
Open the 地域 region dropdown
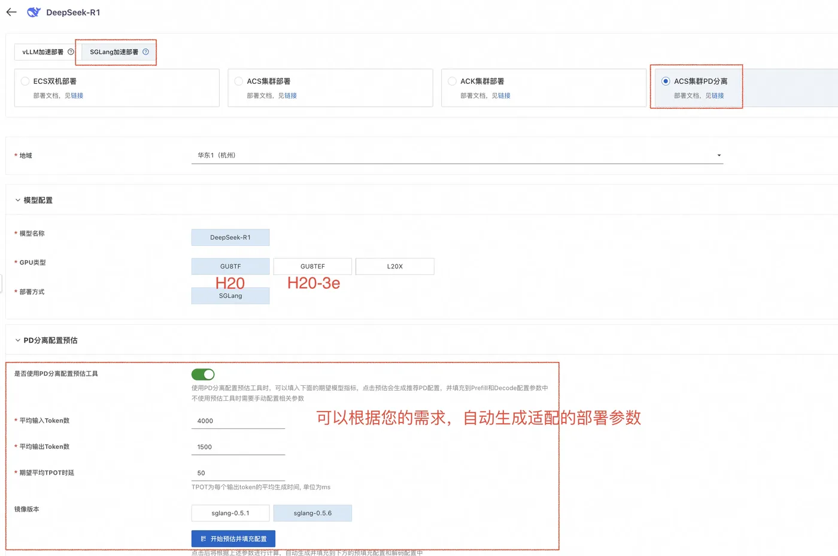tap(457, 155)
